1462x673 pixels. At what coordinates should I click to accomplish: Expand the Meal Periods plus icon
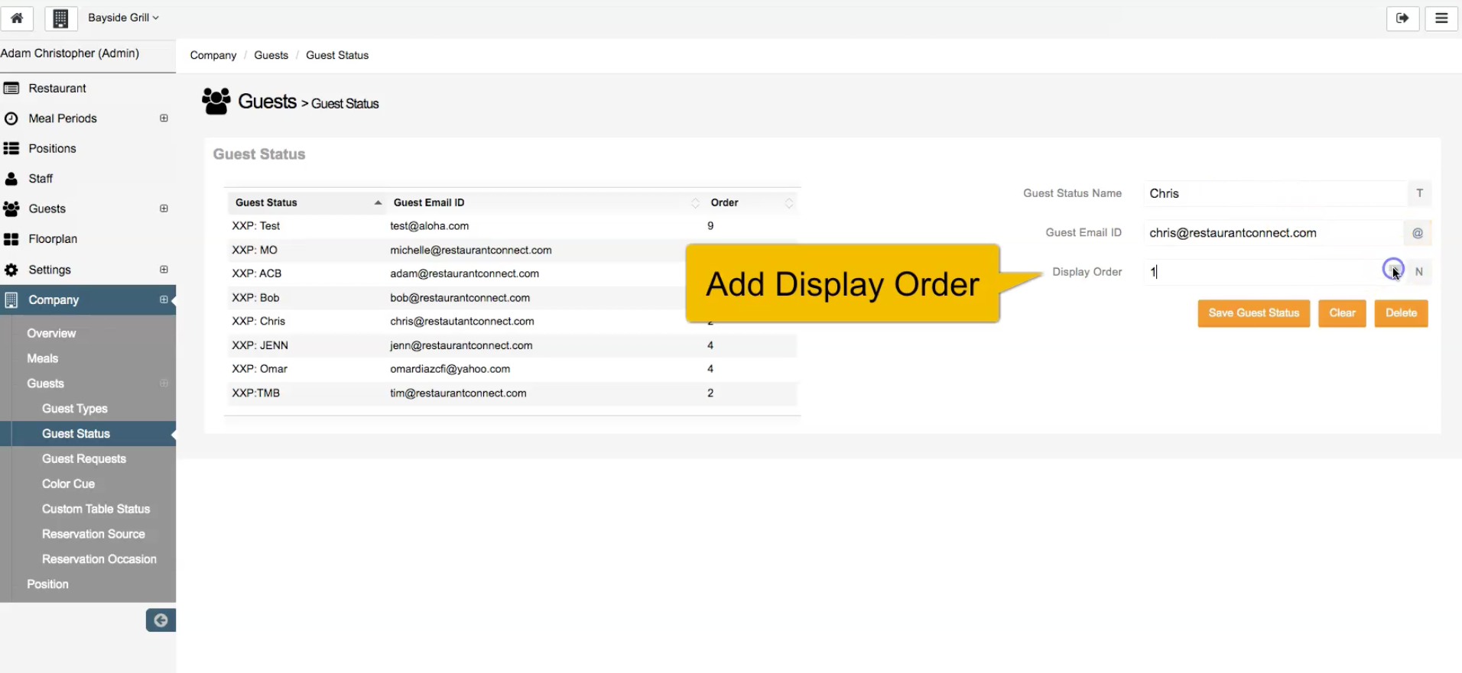[164, 118]
